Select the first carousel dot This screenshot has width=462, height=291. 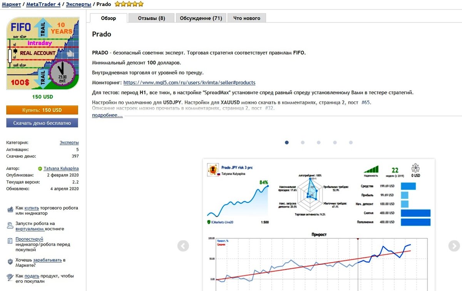(287, 143)
